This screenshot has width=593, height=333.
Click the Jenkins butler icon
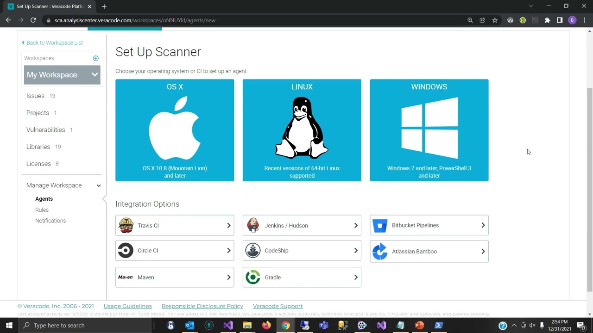click(x=253, y=225)
